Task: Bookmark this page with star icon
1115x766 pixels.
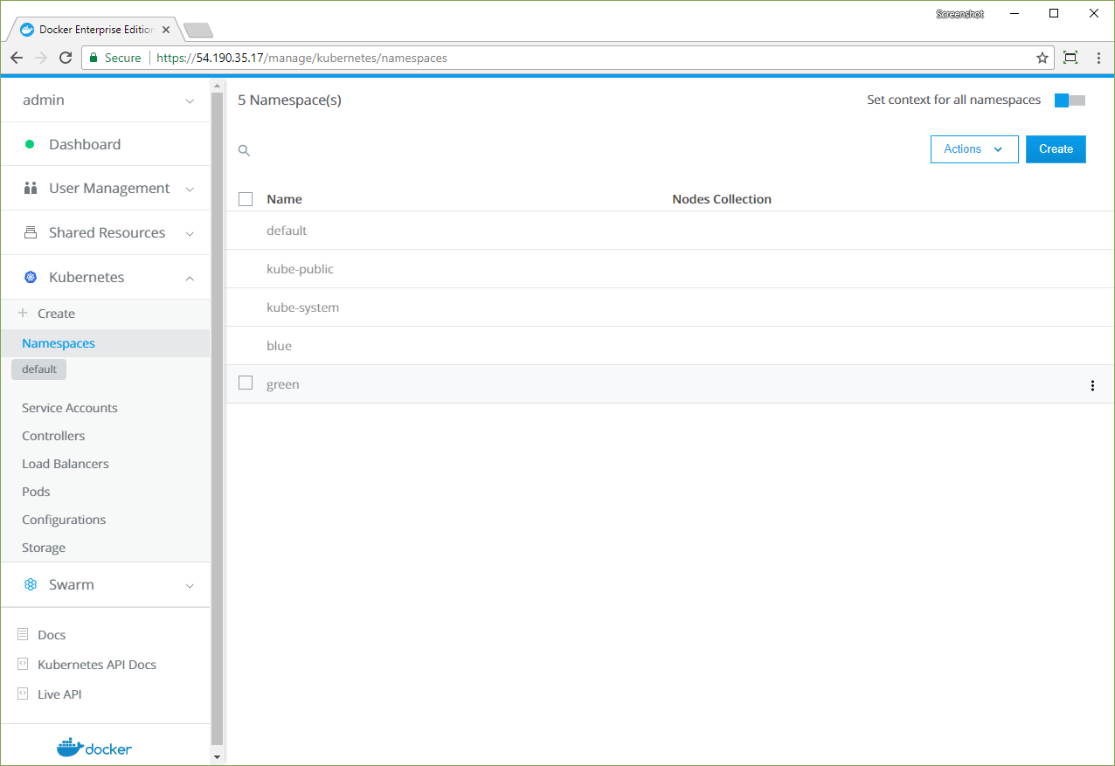Action: tap(1042, 58)
